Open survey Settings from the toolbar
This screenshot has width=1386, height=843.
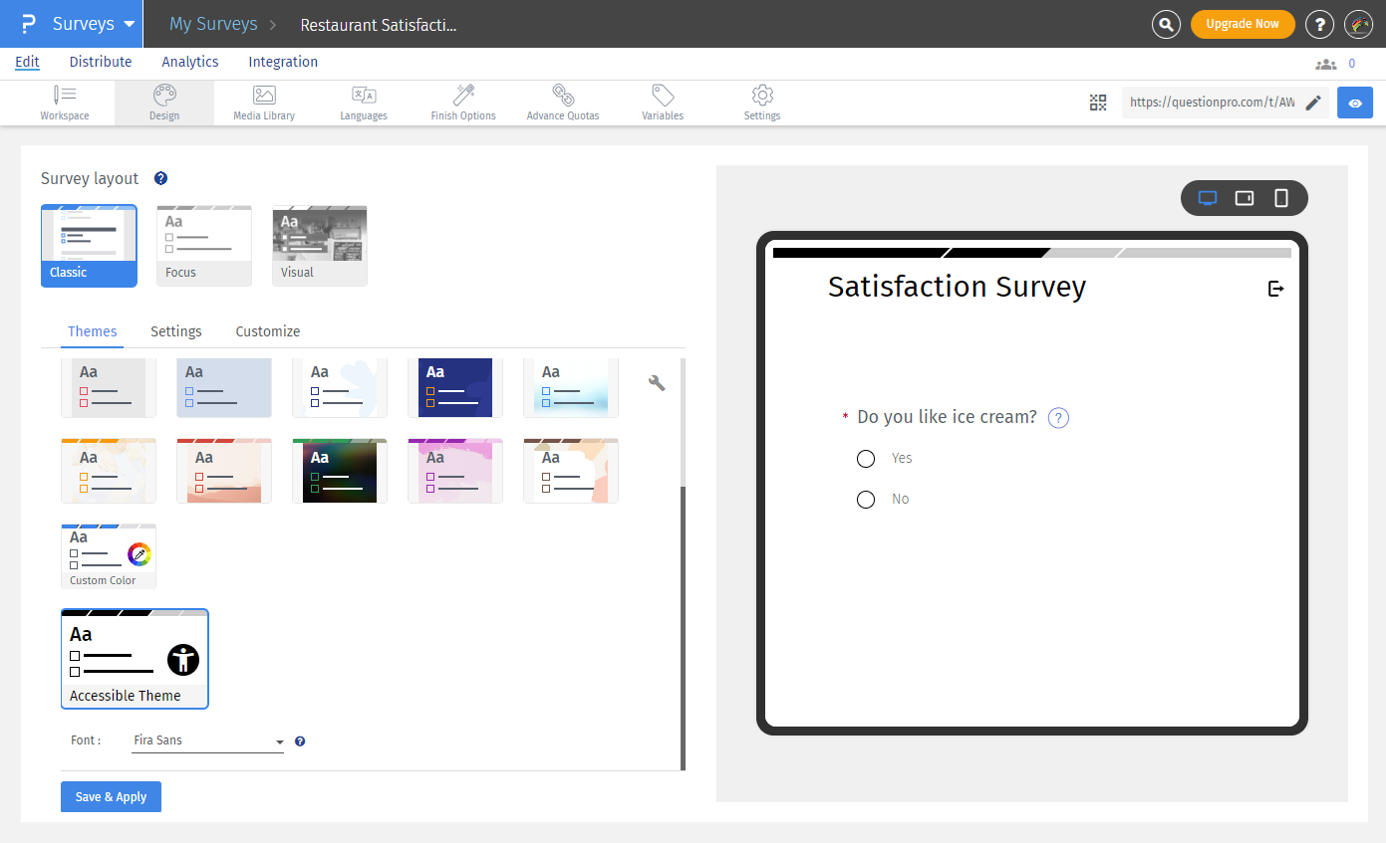click(x=761, y=103)
